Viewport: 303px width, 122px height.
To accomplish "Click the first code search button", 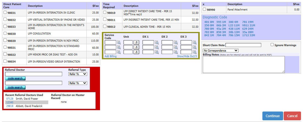I will 15,78.
